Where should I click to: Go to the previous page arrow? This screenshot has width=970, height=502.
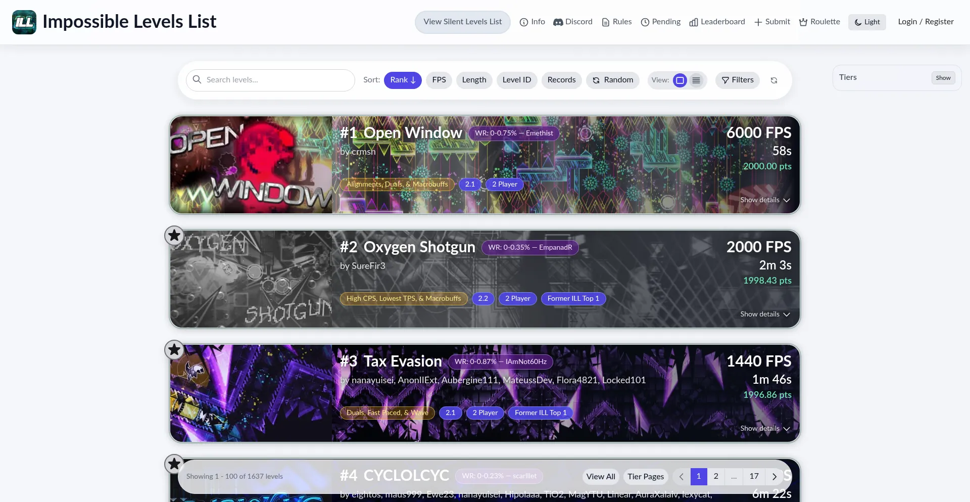coord(682,477)
